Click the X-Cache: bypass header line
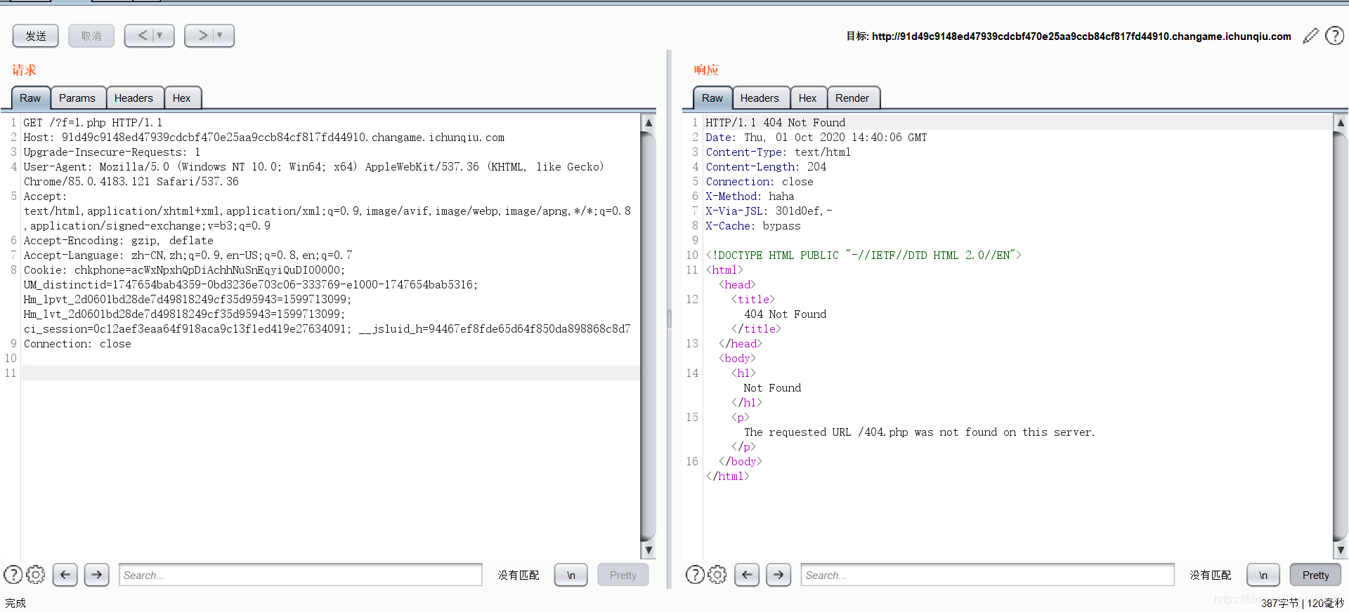 click(x=753, y=226)
